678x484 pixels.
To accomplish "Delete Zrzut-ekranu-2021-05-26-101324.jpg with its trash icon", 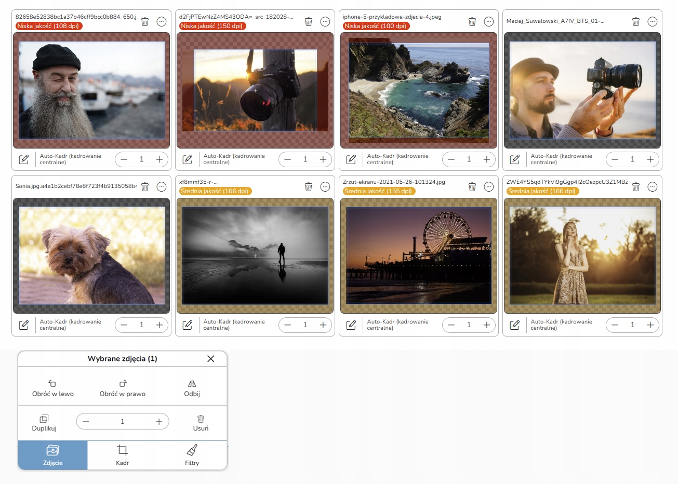I will pyautogui.click(x=472, y=186).
